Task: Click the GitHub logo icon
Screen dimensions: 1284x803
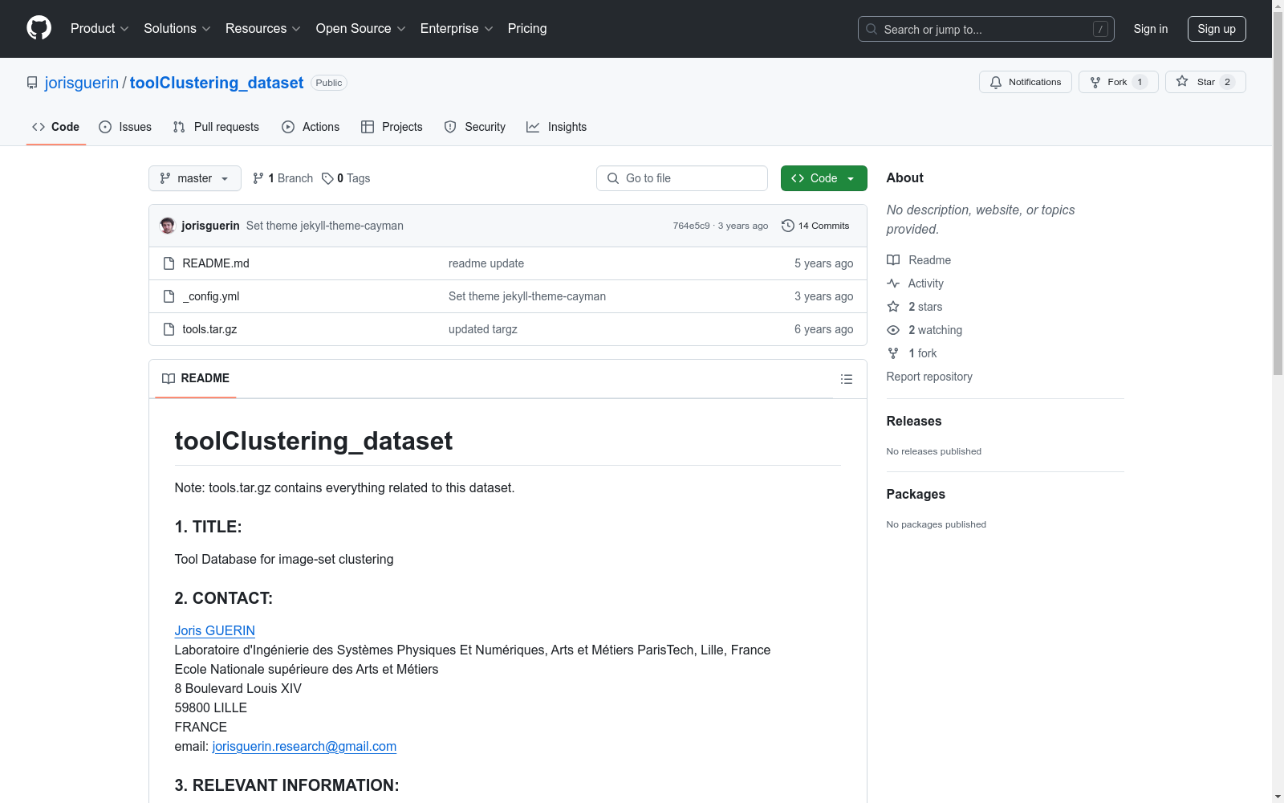Action: [x=39, y=28]
